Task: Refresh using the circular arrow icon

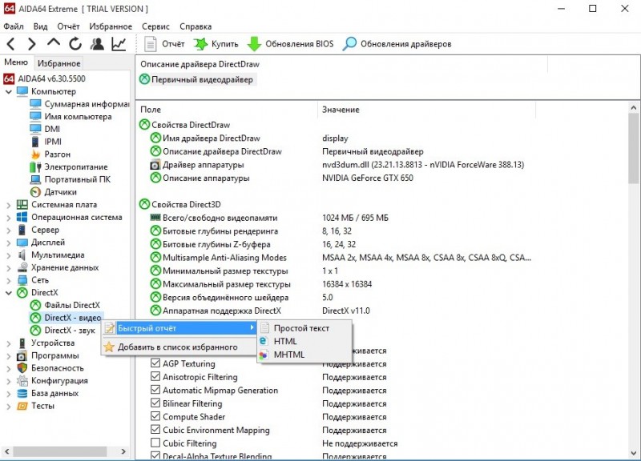Action: point(75,44)
